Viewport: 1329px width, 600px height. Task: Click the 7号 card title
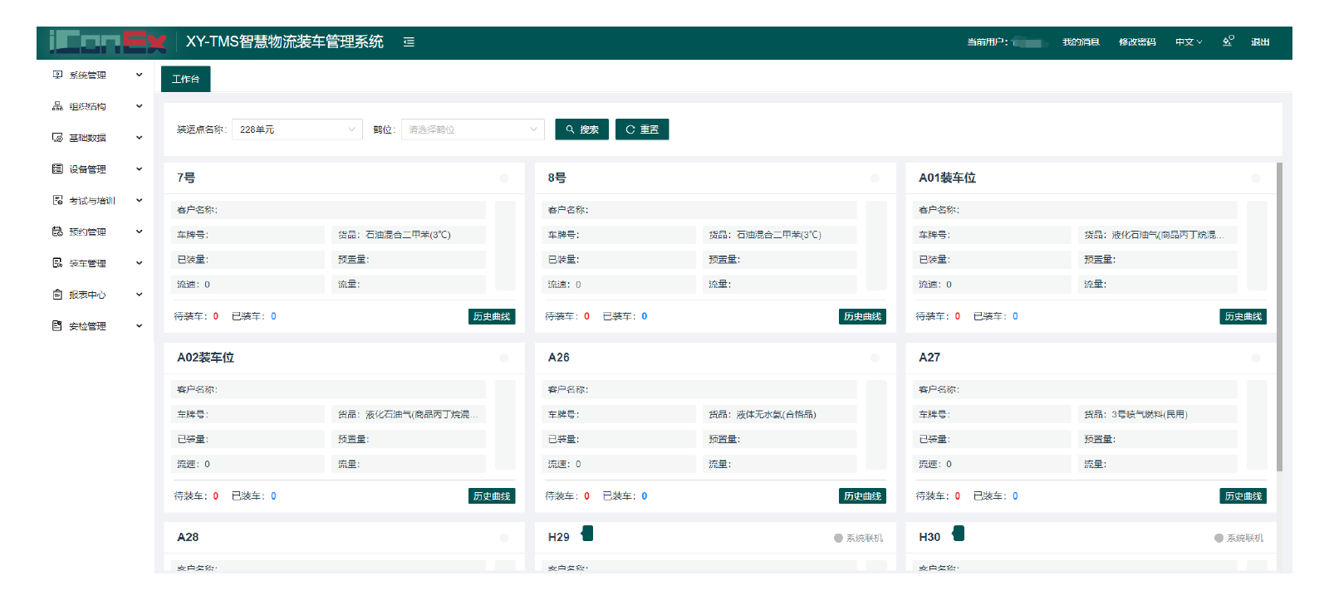click(x=186, y=178)
